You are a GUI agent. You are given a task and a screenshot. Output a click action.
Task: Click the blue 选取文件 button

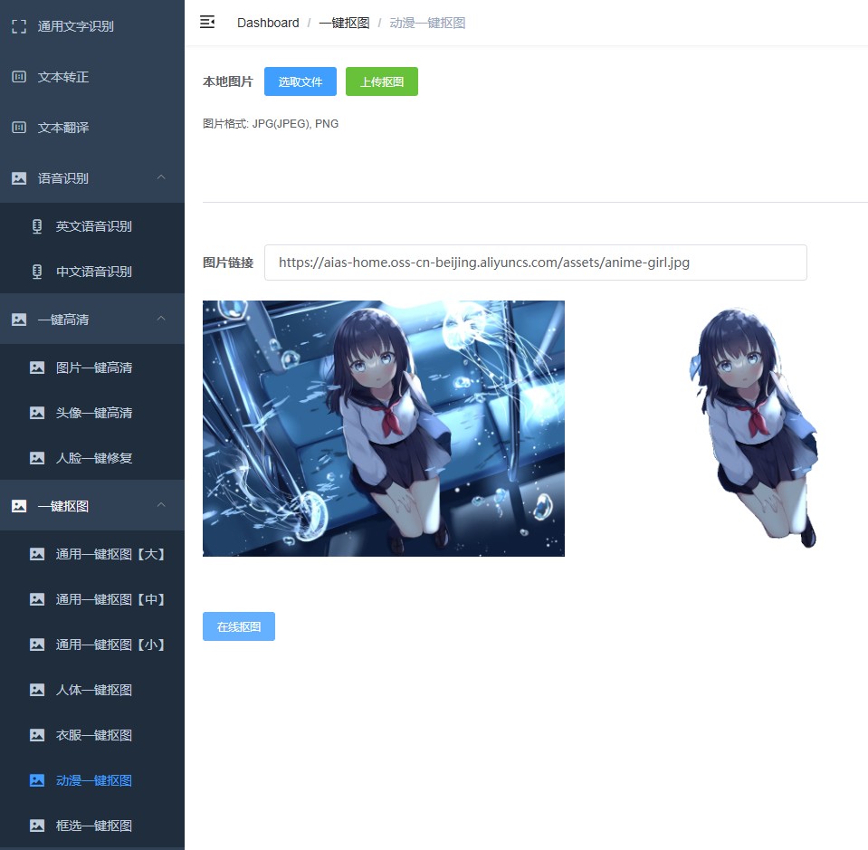(300, 81)
